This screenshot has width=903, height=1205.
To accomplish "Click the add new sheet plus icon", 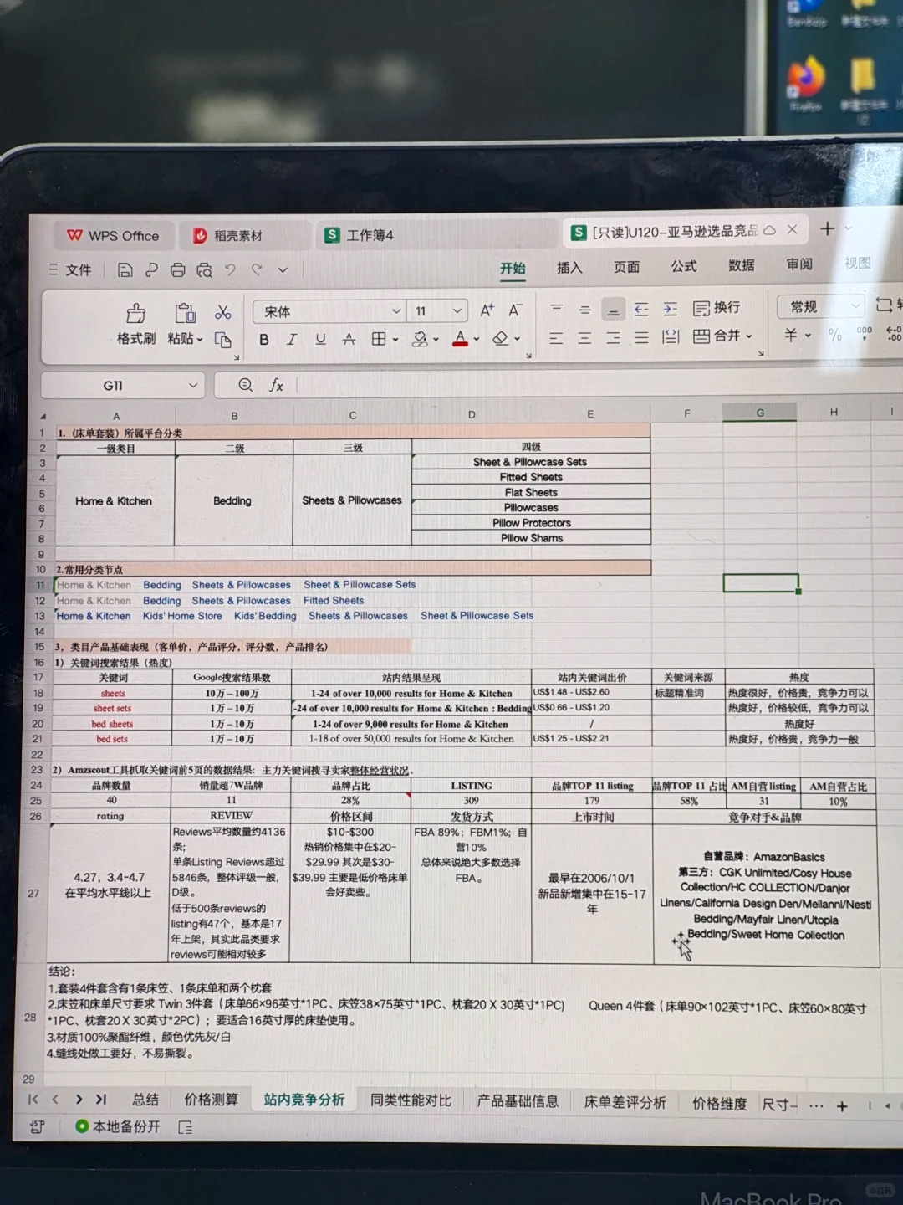I will tap(842, 1106).
